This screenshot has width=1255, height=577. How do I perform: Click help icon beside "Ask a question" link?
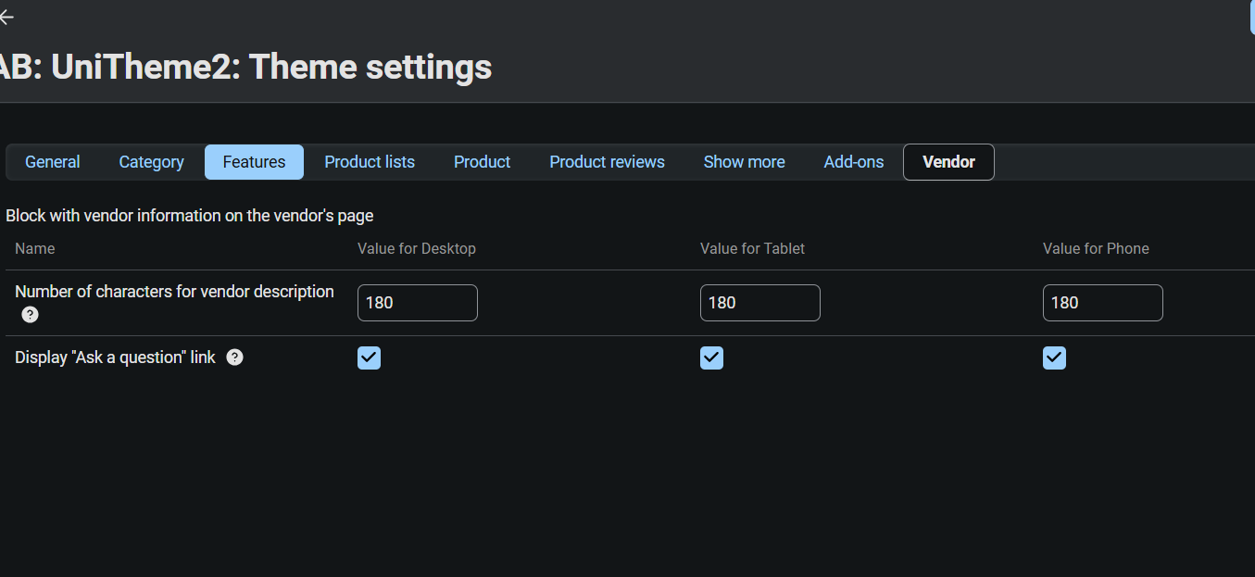pyautogui.click(x=235, y=357)
